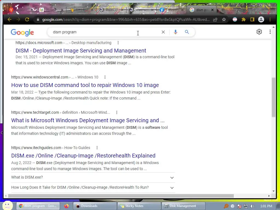This screenshot has width=280, height=210.
Task: Expand 'What is DISM.exe?' question
Action: pos(93,177)
